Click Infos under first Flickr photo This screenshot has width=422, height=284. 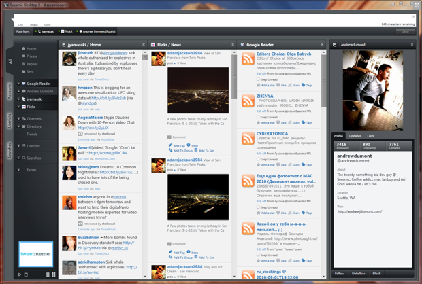pos(193,145)
